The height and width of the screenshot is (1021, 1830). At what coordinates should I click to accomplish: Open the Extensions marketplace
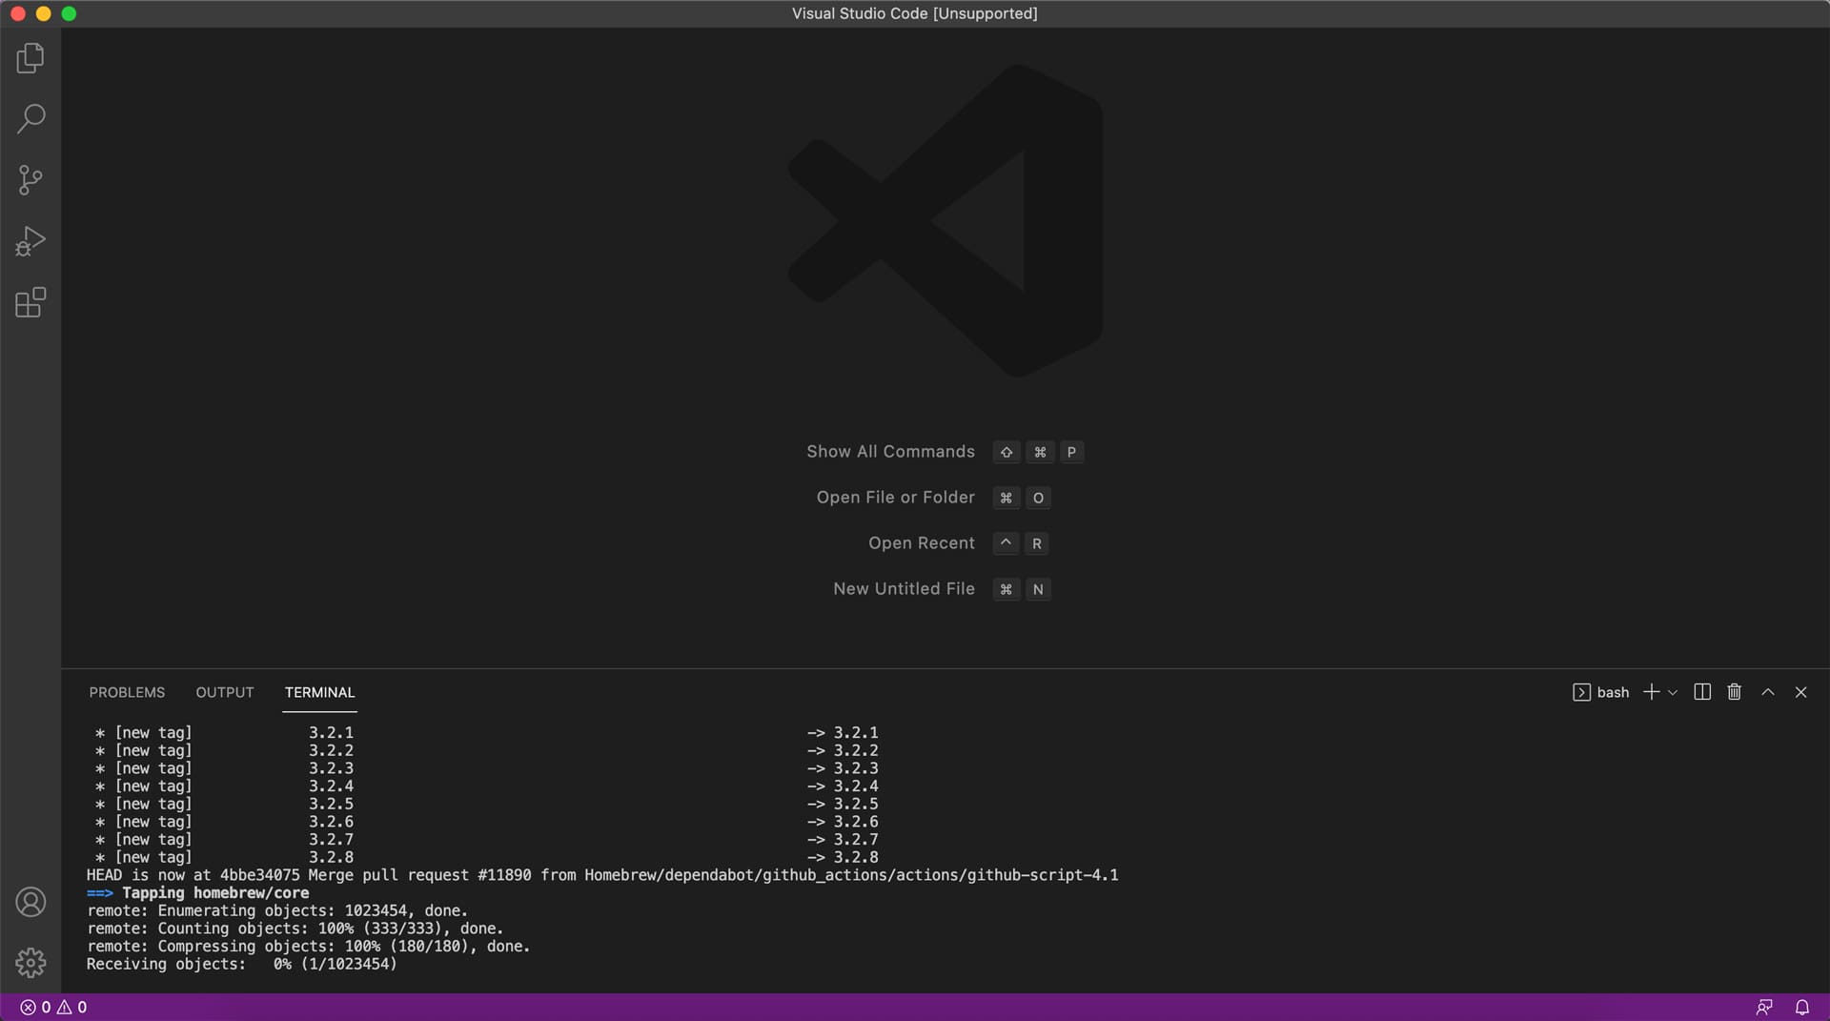click(x=30, y=301)
